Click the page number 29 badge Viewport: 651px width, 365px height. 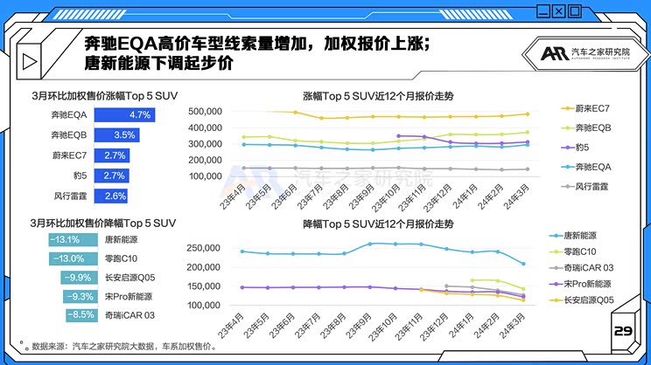coord(623,331)
